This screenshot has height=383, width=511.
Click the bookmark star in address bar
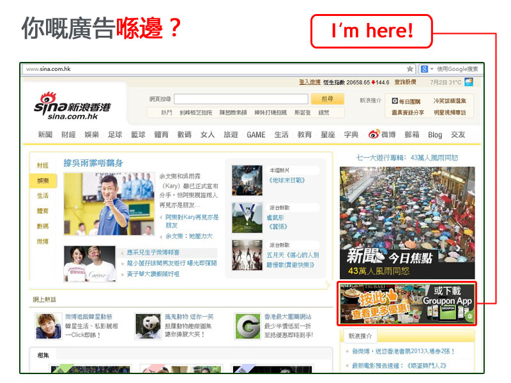click(x=410, y=69)
